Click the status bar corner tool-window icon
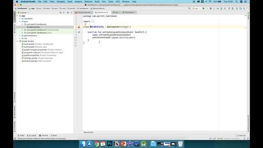Viewport: 263px width, 148px height. 15,139
